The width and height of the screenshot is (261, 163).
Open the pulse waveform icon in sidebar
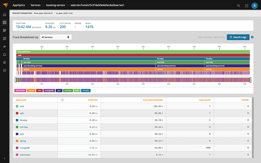click(x=4, y=46)
